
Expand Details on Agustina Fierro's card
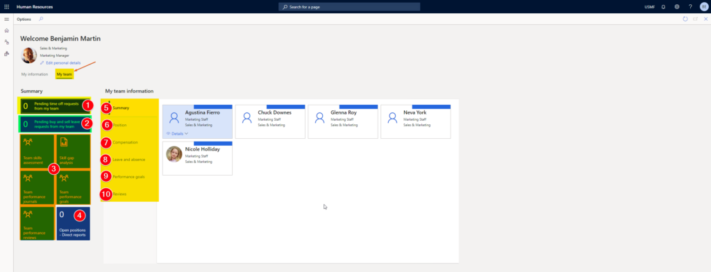(177, 134)
